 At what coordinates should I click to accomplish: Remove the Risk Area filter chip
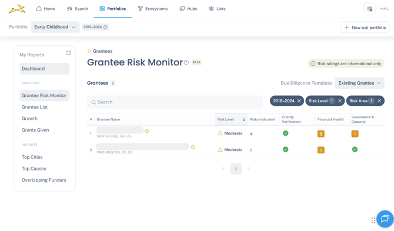pos(379,101)
